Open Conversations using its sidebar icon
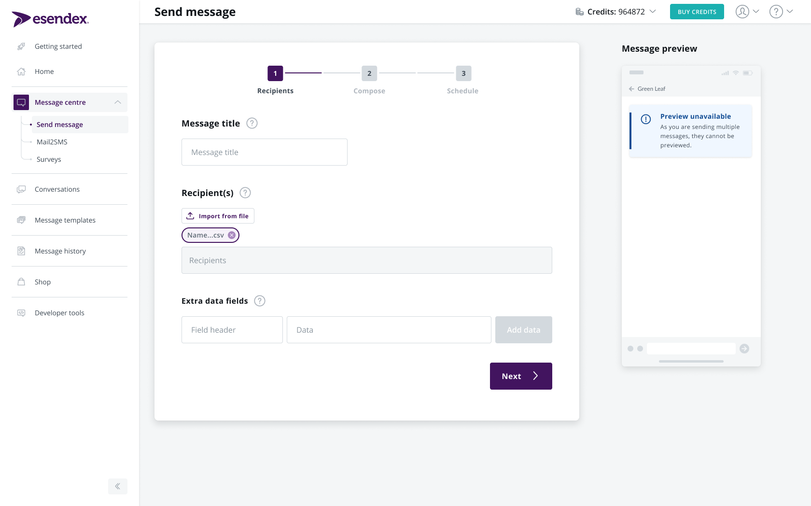 coord(21,189)
